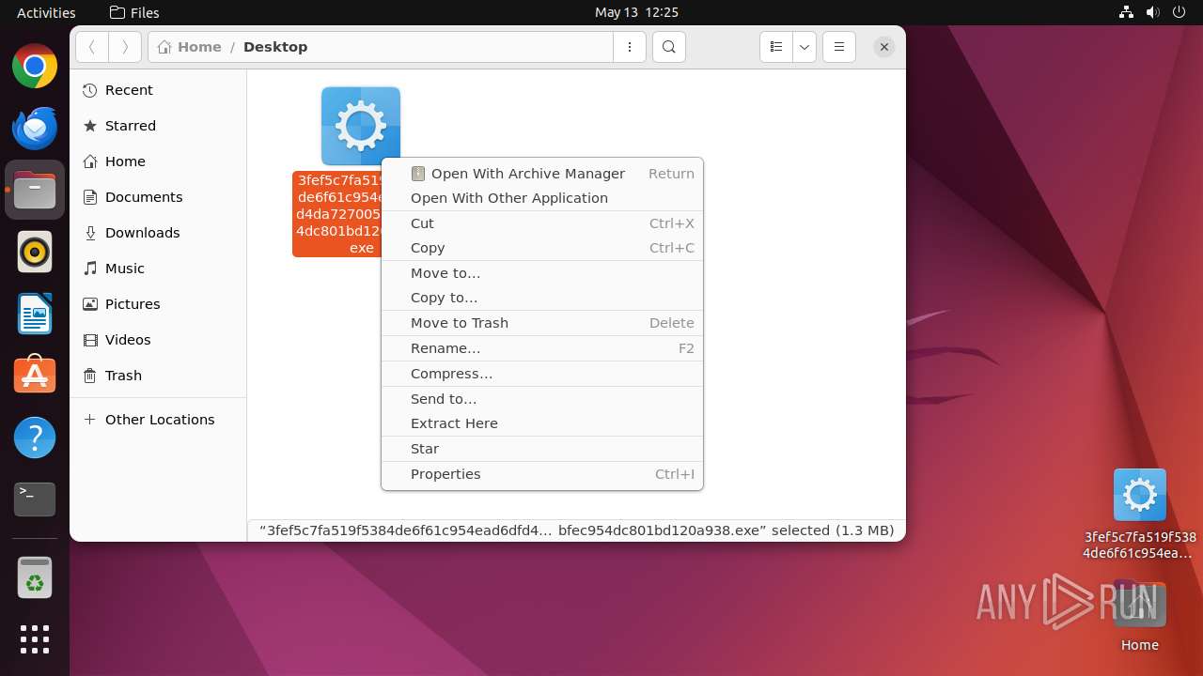
Task: Select the exe file on the desktop
Action: point(1140,513)
